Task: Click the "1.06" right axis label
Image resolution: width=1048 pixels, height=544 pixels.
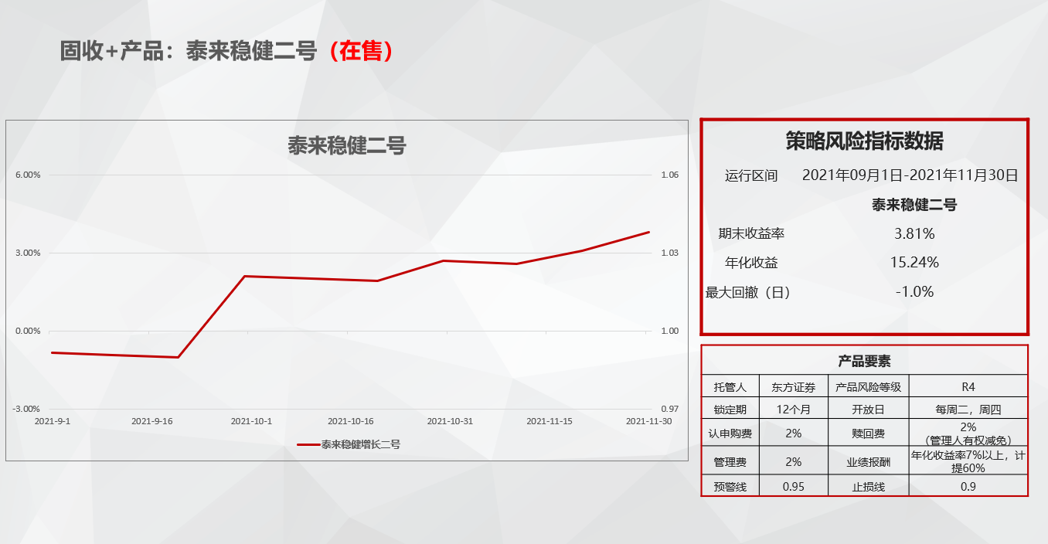Action: pos(669,175)
